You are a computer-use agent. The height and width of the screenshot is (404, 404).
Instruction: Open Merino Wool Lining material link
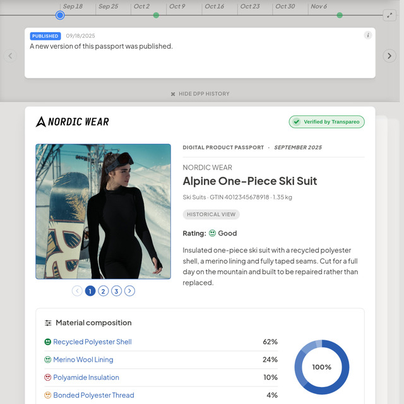point(83,360)
